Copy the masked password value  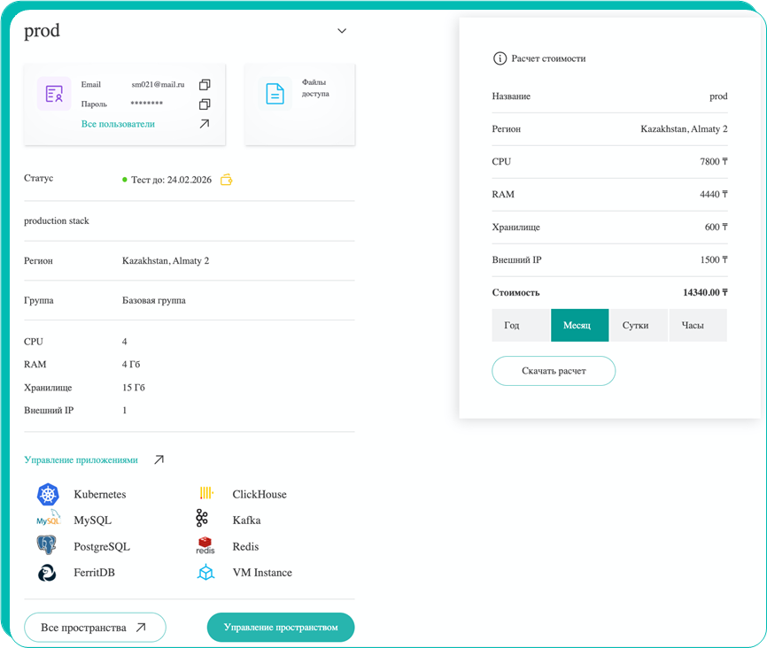(205, 104)
